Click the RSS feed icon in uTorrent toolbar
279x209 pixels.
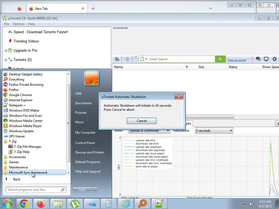pos(117,59)
